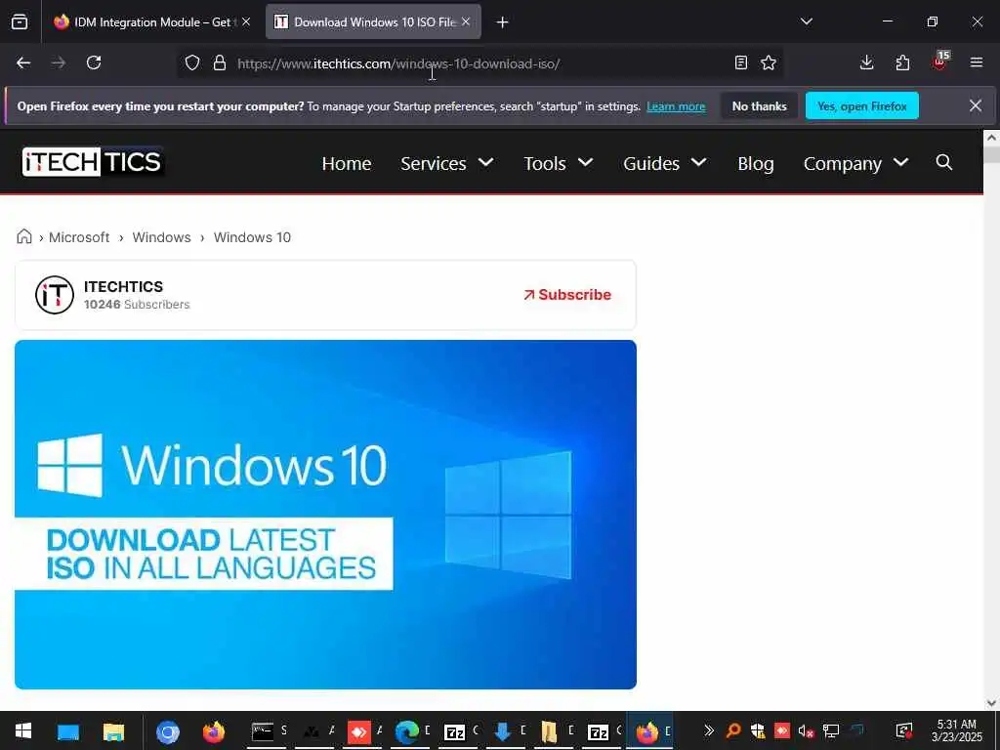Open Microsoft Edge from the taskbar
Image resolution: width=1000 pixels, height=750 pixels.
click(406, 731)
